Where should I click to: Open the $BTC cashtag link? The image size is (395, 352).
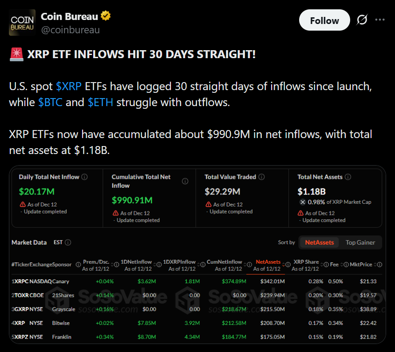(50, 103)
